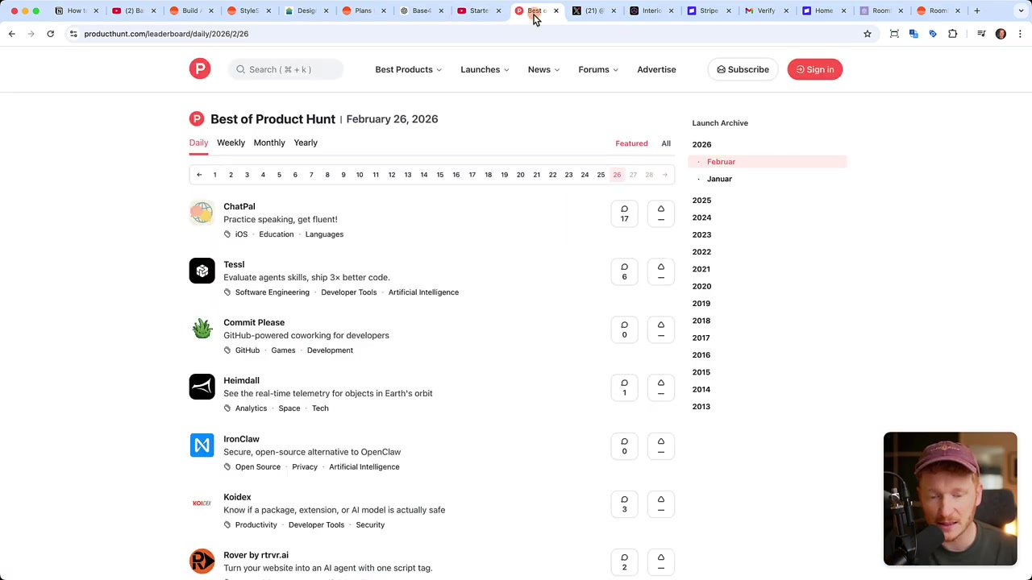Viewport: 1032px width, 580px height.
Task: Switch to the Weekly leaderboard tab
Action: pyautogui.click(x=231, y=143)
